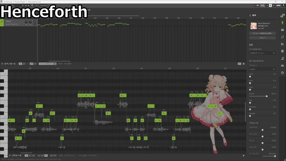286x161 pixels.
Task: Click the C5 key on piano keyboard
Action: point(4,74)
